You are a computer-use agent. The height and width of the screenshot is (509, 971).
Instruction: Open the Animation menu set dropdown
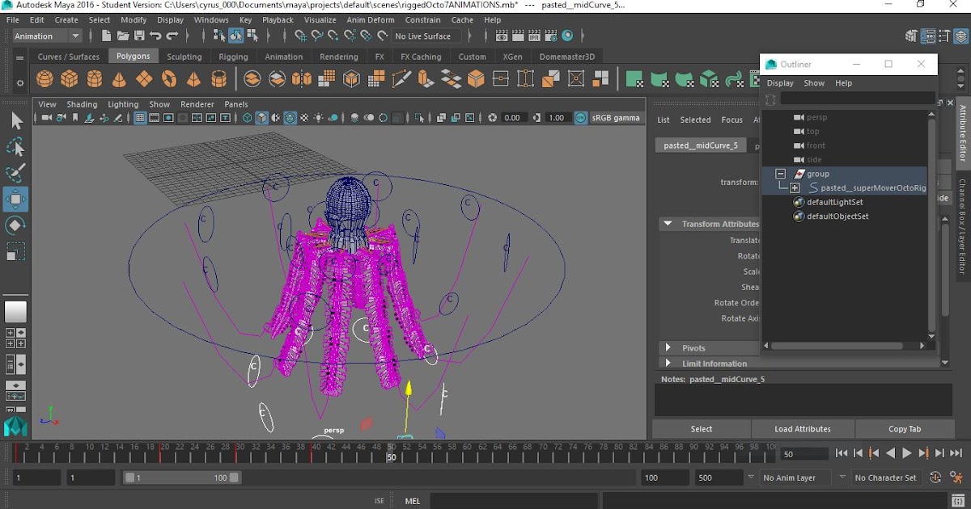(x=46, y=36)
